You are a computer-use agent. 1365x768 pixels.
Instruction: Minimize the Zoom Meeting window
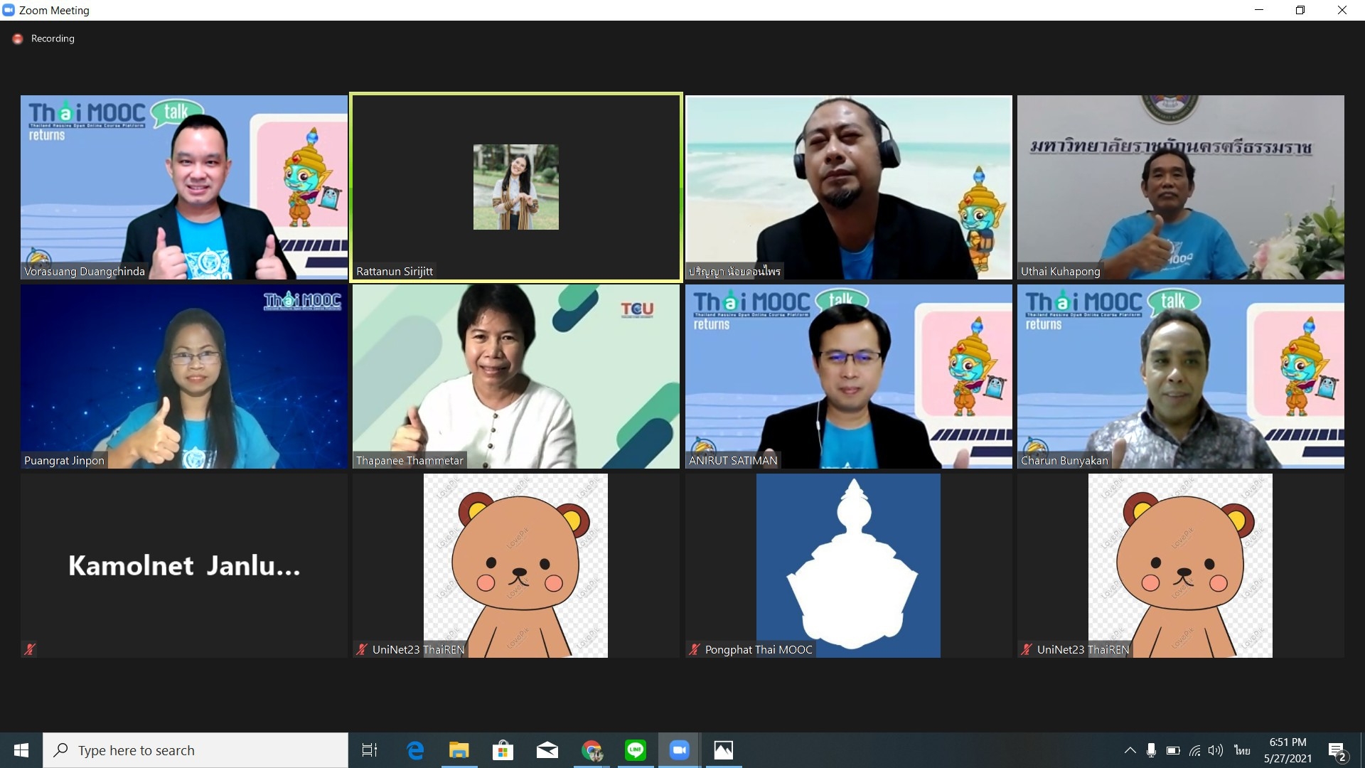[1259, 10]
